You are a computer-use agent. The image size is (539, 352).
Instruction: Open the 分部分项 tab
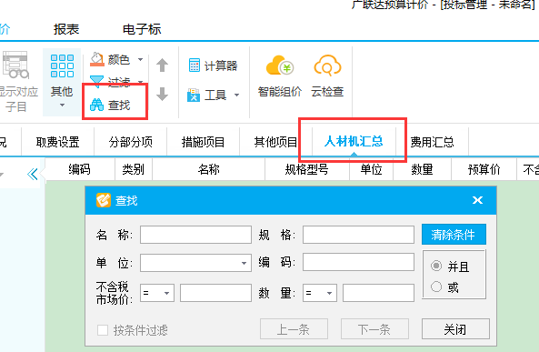click(x=131, y=142)
